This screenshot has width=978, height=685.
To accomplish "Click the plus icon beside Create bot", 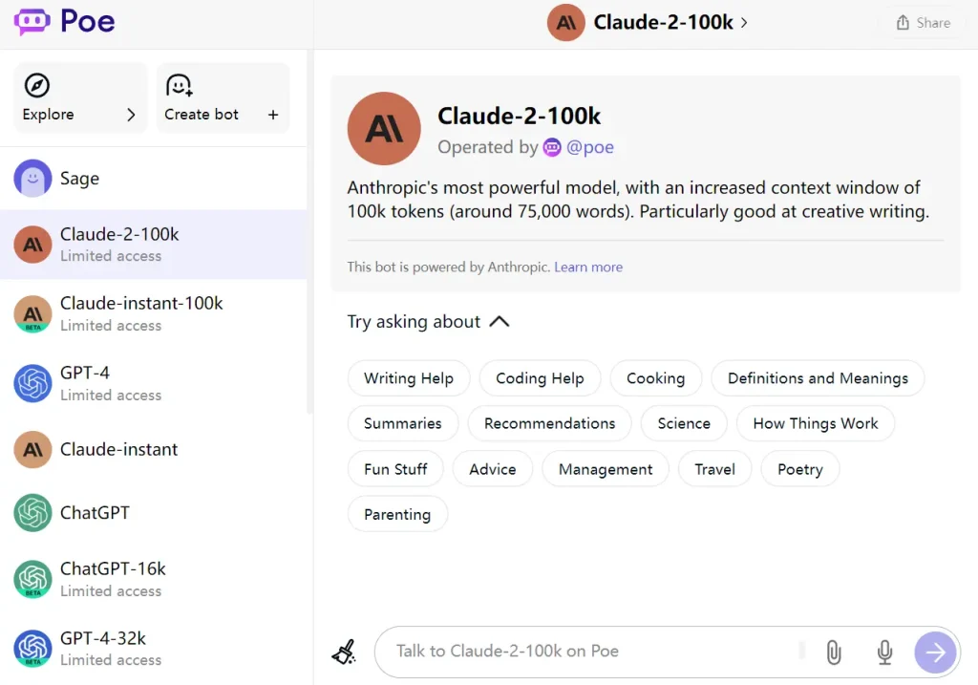I will (273, 115).
